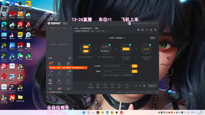Switch to the third scene tab
The width and height of the screenshot is (205, 115).
point(64,28)
